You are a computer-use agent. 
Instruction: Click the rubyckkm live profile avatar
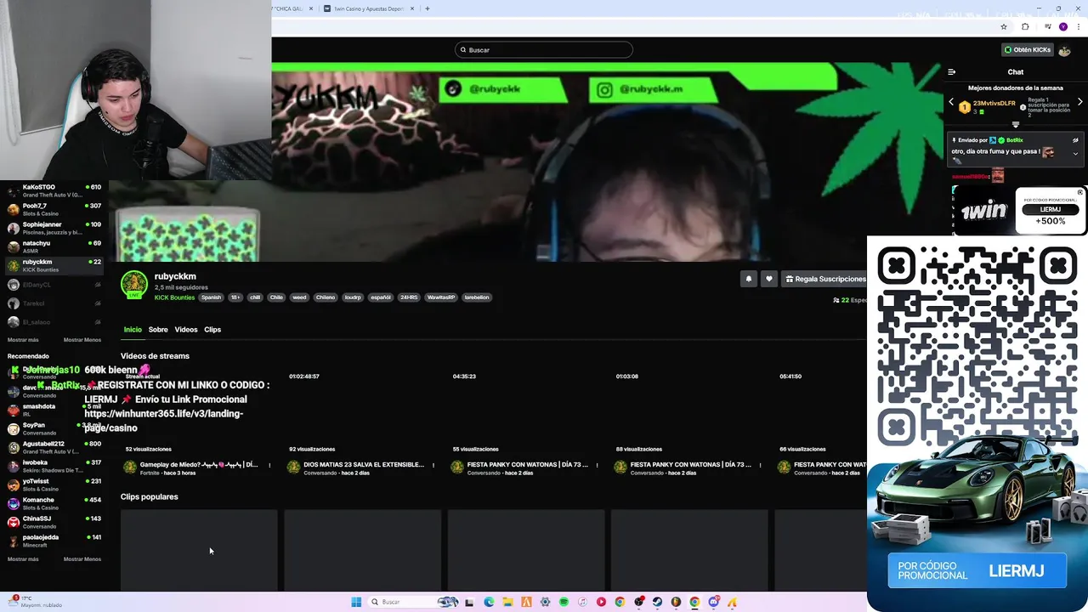click(134, 285)
